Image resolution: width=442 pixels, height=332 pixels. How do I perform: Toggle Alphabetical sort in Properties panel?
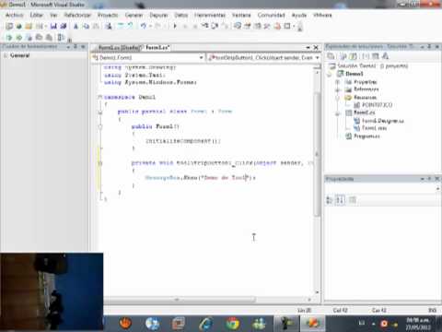[340, 200]
